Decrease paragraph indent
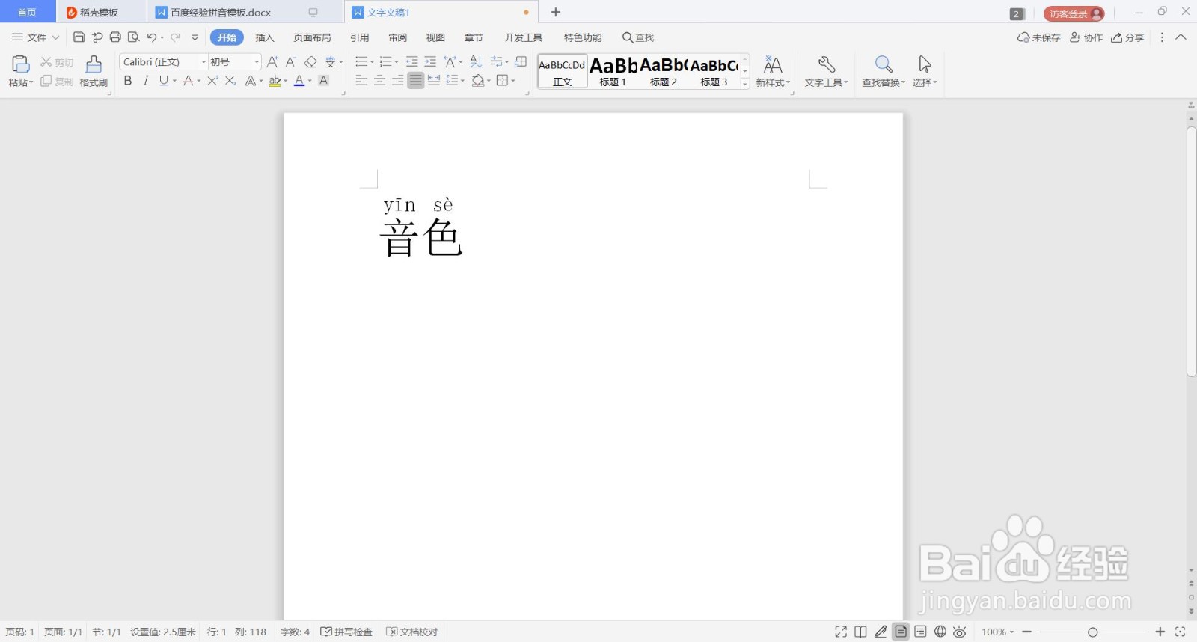1197x642 pixels. pos(411,62)
